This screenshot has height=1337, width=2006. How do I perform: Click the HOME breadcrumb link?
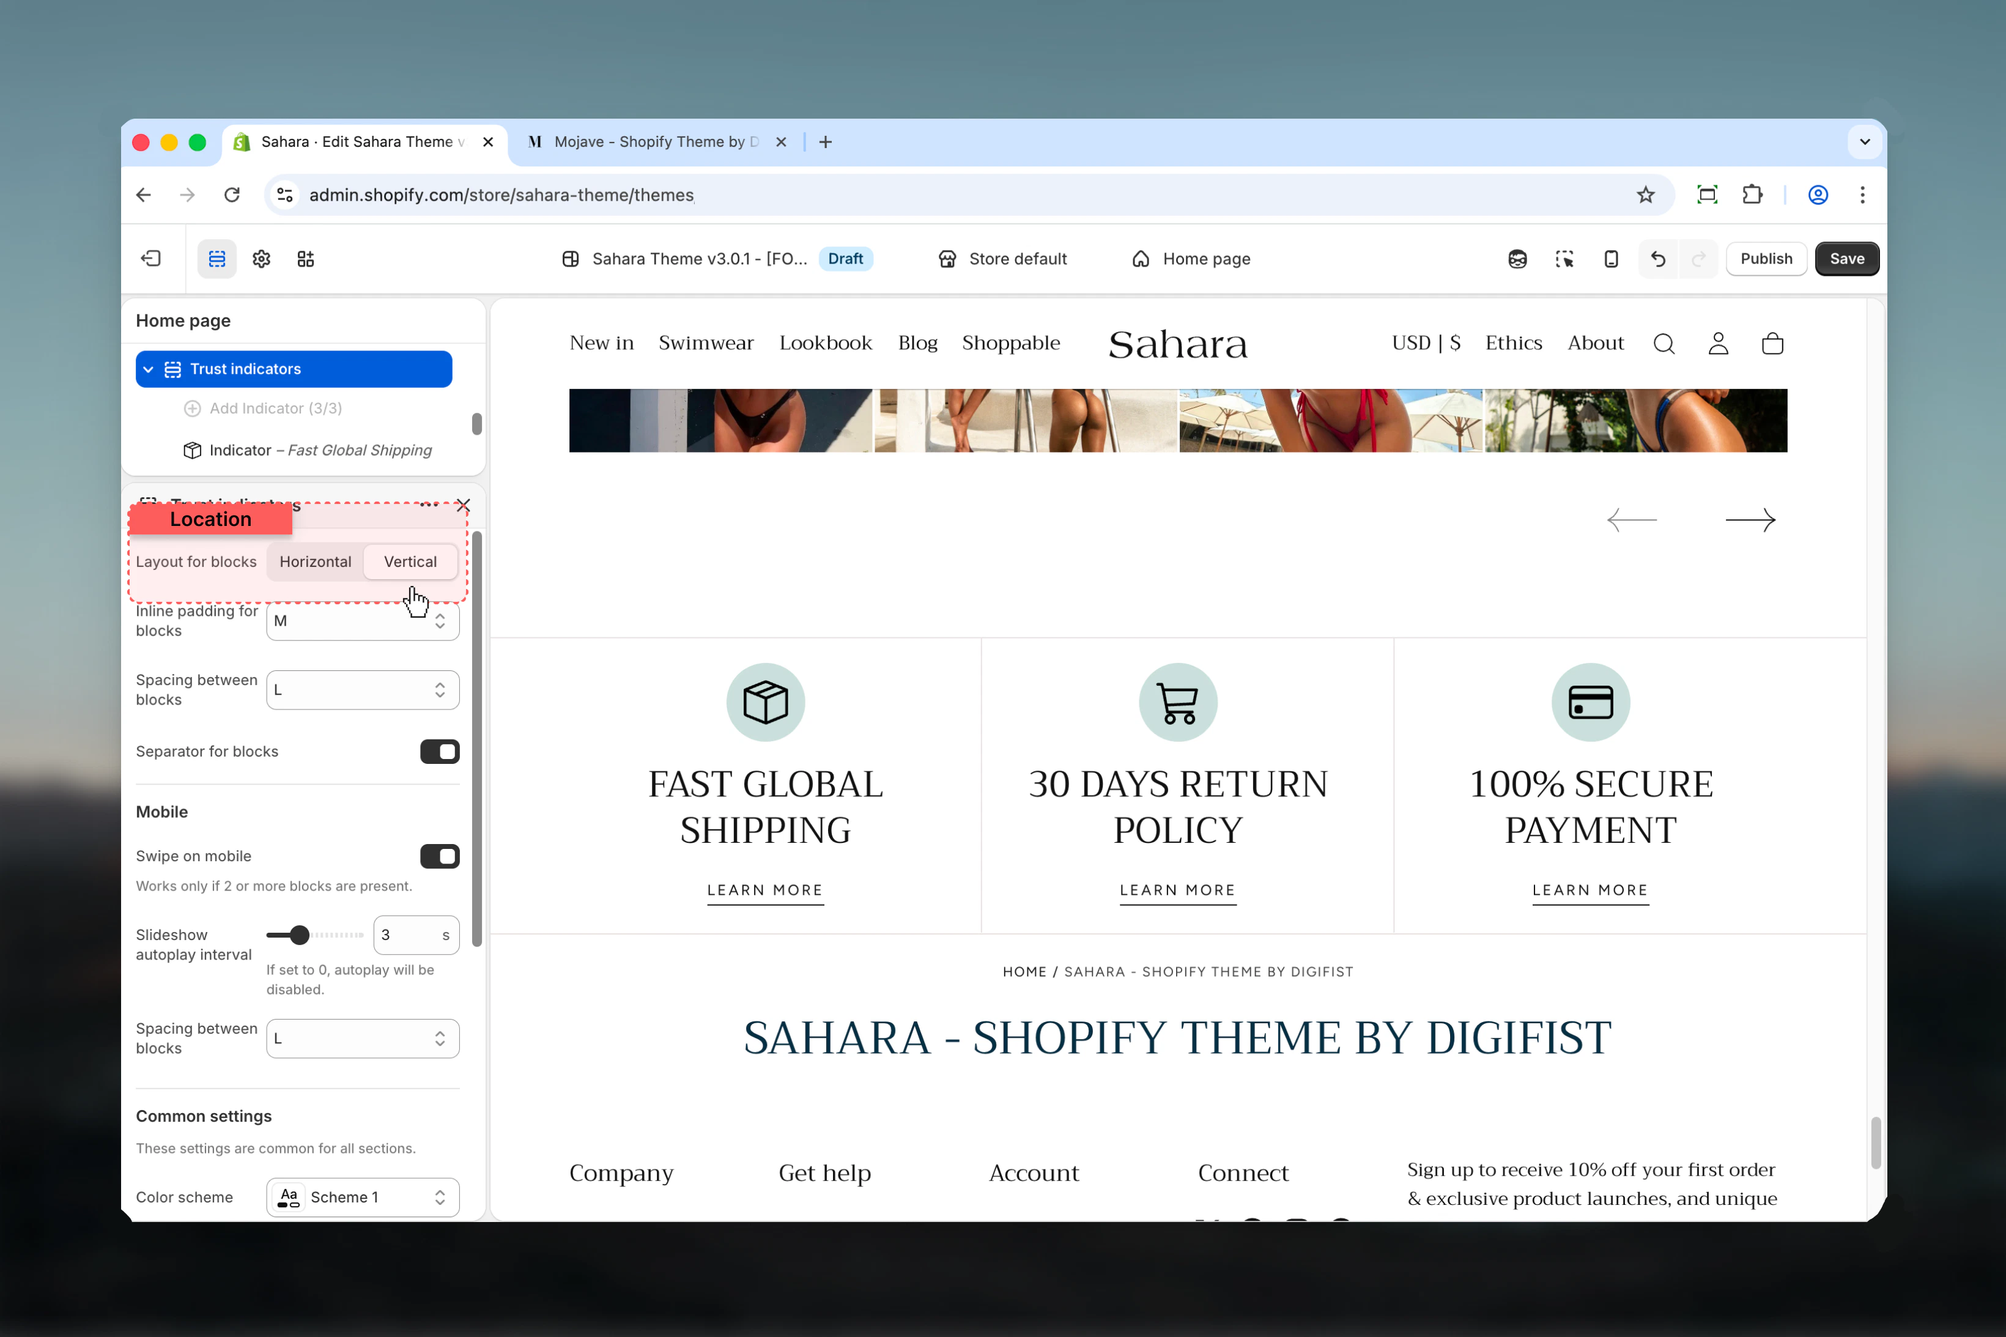(x=1025, y=972)
